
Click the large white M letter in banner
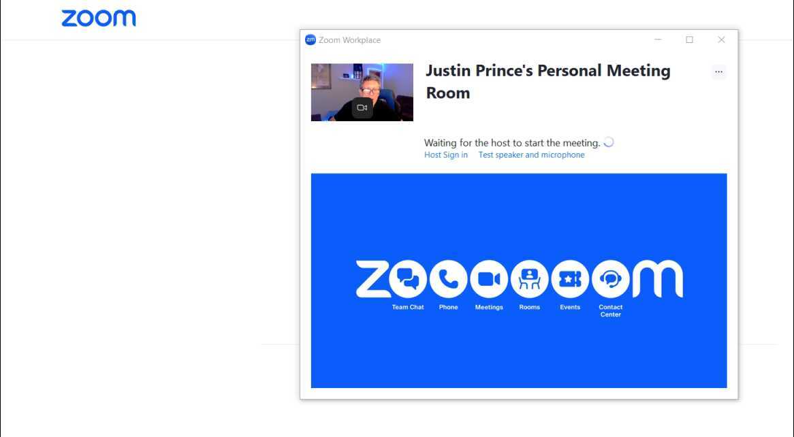(657, 279)
